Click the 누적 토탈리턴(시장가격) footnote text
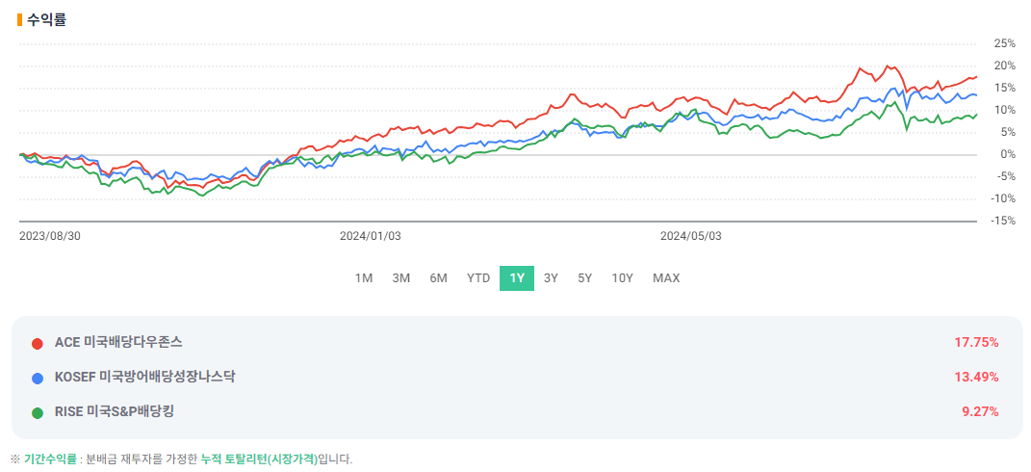The height and width of the screenshot is (472, 1031). (x=259, y=459)
